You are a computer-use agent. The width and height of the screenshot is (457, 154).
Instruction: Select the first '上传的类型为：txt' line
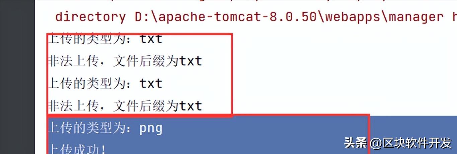[x=105, y=39]
